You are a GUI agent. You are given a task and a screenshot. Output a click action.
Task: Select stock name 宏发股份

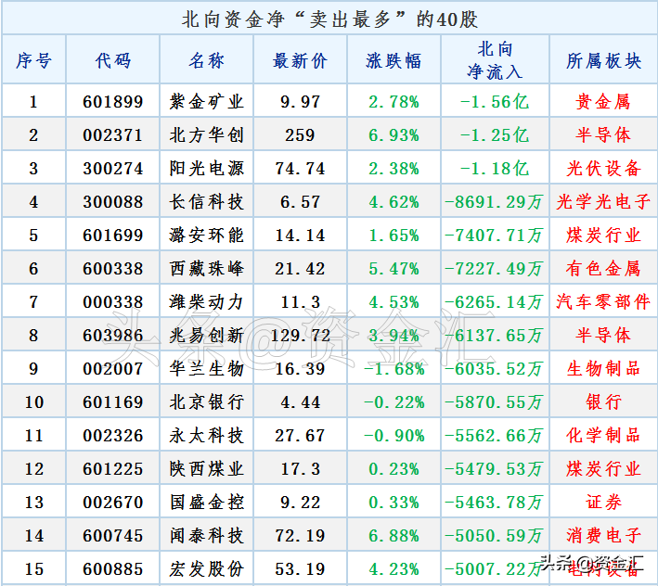[206, 569]
